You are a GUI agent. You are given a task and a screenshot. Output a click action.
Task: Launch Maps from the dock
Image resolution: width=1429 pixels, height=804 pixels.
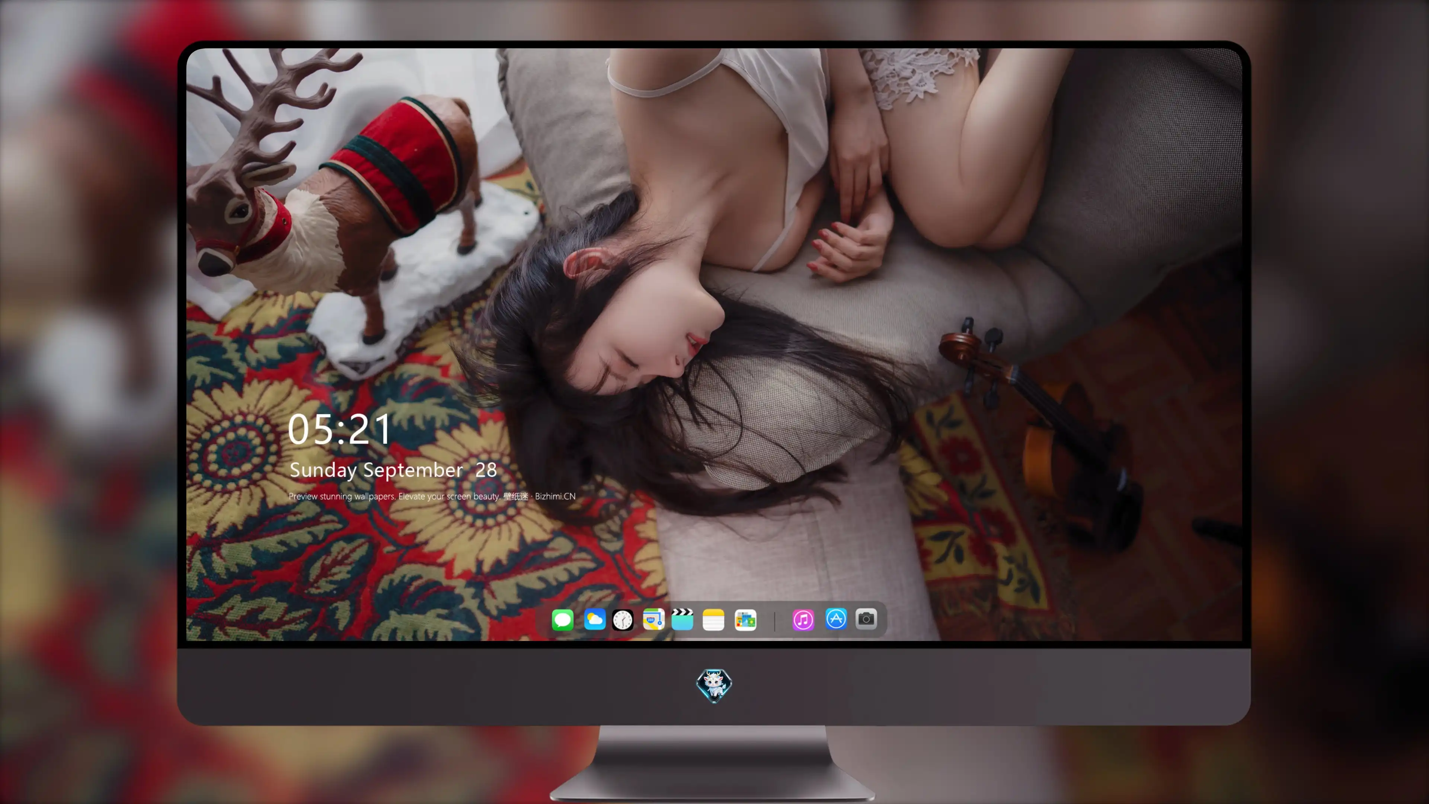click(653, 619)
